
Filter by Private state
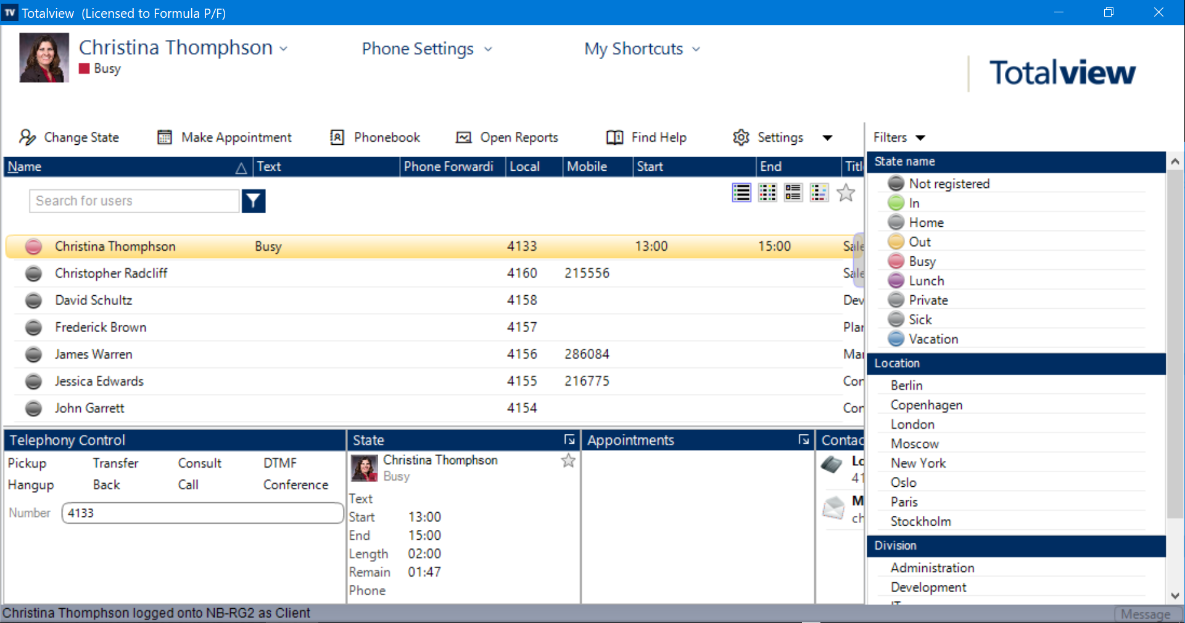click(x=928, y=300)
